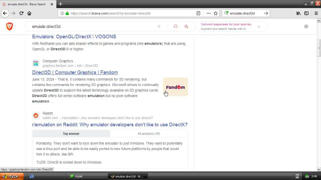Open the Fandom thumbnail image

pyautogui.click(x=176, y=87)
